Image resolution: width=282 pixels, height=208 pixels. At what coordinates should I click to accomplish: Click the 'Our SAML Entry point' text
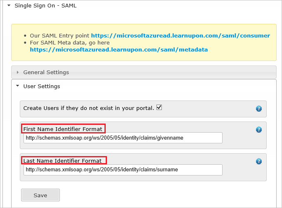pyautogui.click(x=59, y=35)
